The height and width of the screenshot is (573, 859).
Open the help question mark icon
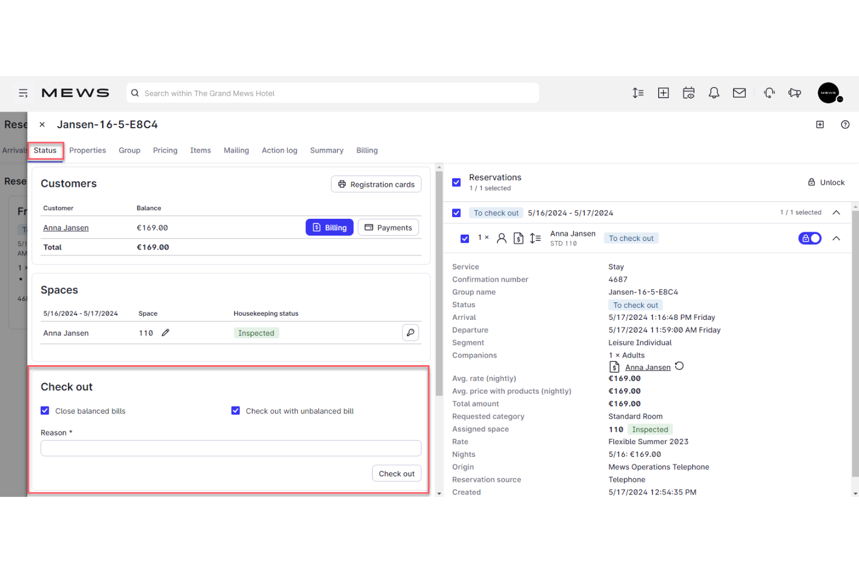click(x=845, y=124)
